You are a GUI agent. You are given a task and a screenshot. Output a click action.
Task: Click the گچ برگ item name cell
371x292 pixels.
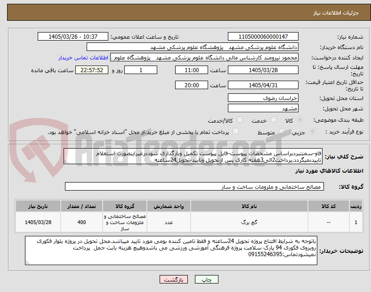coord(249,222)
